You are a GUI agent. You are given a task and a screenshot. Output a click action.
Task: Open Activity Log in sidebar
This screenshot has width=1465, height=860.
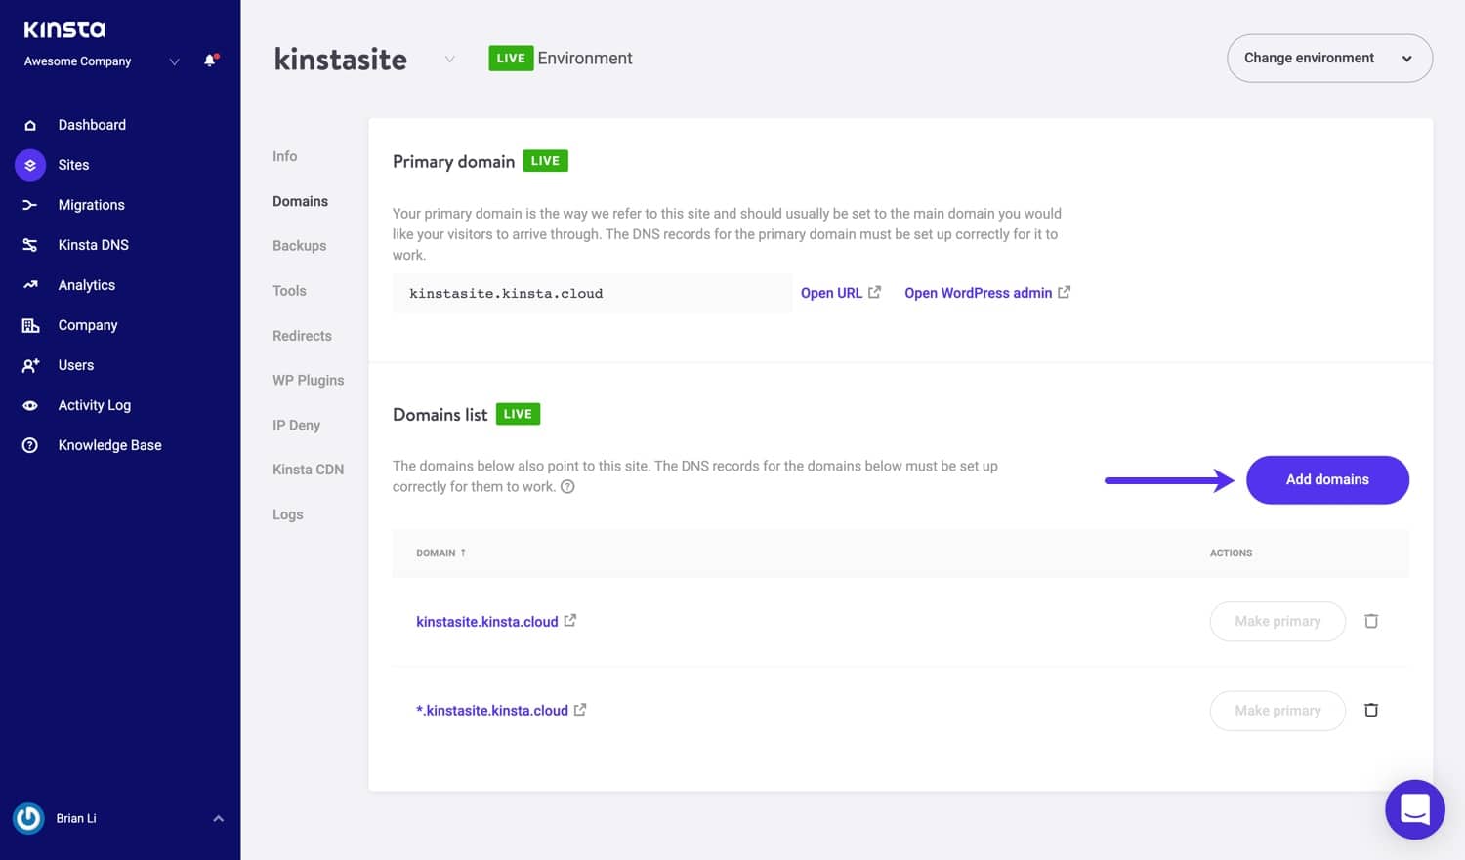click(94, 405)
